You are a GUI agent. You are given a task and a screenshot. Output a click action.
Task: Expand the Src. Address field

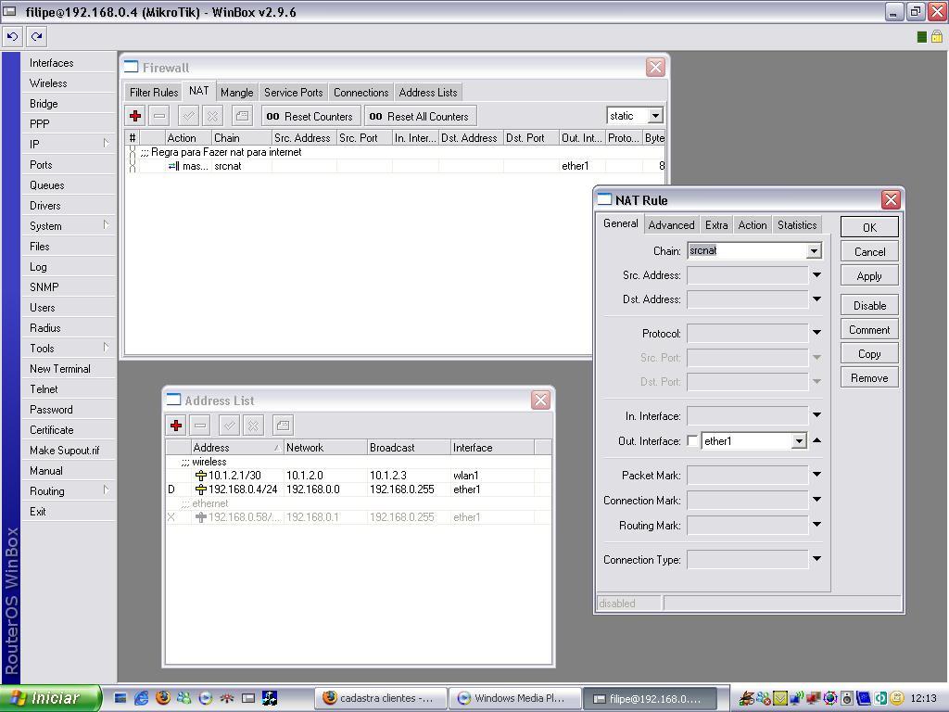click(x=816, y=274)
